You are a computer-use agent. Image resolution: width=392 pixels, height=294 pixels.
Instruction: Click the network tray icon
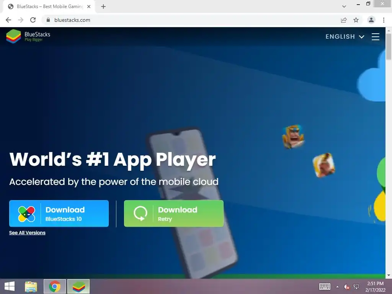(356, 287)
